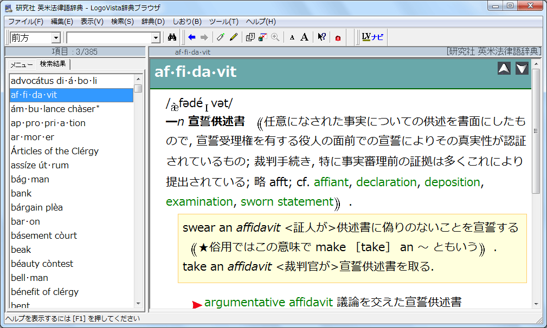Click the zoom magnifier toolbar icon
This screenshot has height=328, width=547.
[x=275, y=37]
